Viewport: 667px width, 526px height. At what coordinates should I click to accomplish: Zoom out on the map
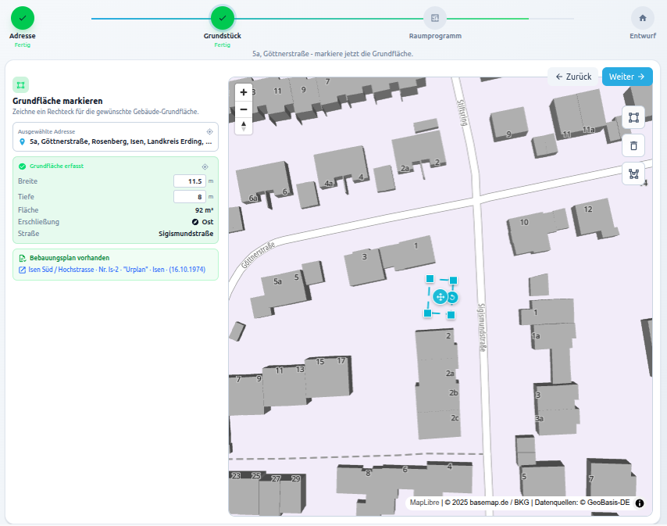[244, 109]
